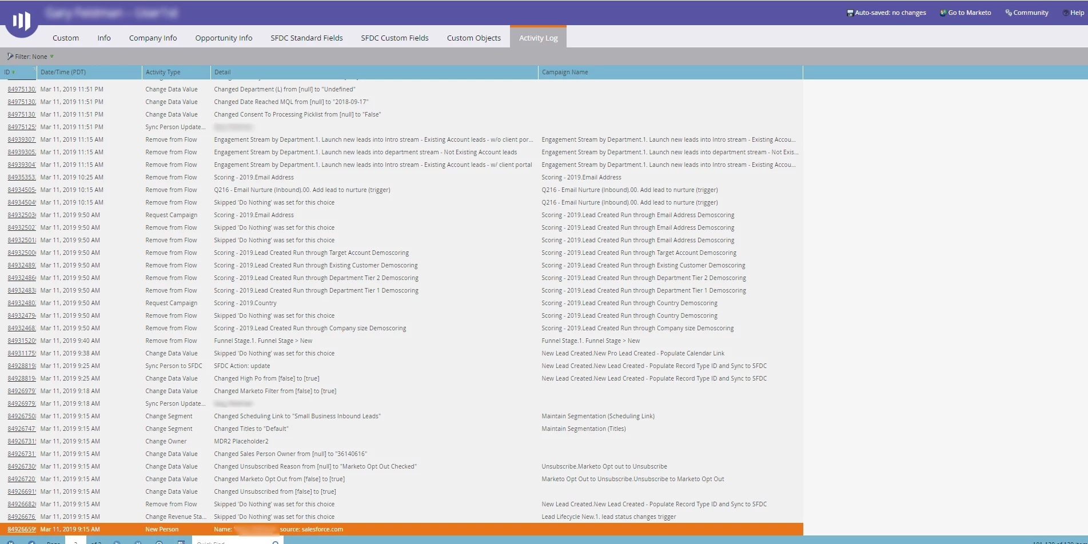The width and height of the screenshot is (1088, 544).
Task: Click the Community icon
Action: tap(1009, 13)
